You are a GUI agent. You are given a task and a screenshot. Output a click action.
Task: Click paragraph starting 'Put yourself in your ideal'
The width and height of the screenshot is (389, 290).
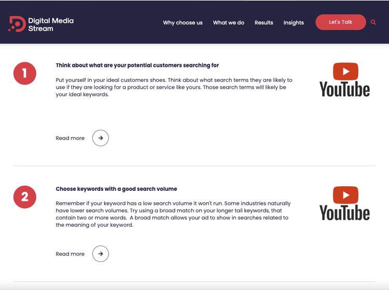click(174, 87)
